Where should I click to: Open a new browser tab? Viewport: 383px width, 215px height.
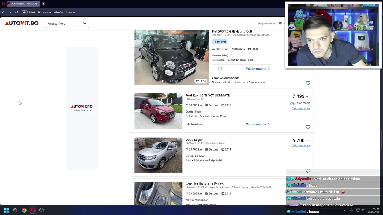(43, 4)
